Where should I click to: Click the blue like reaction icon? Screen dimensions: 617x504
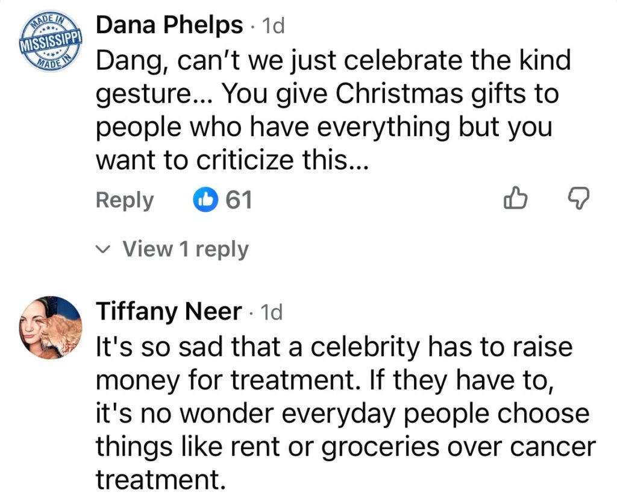[x=205, y=200]
